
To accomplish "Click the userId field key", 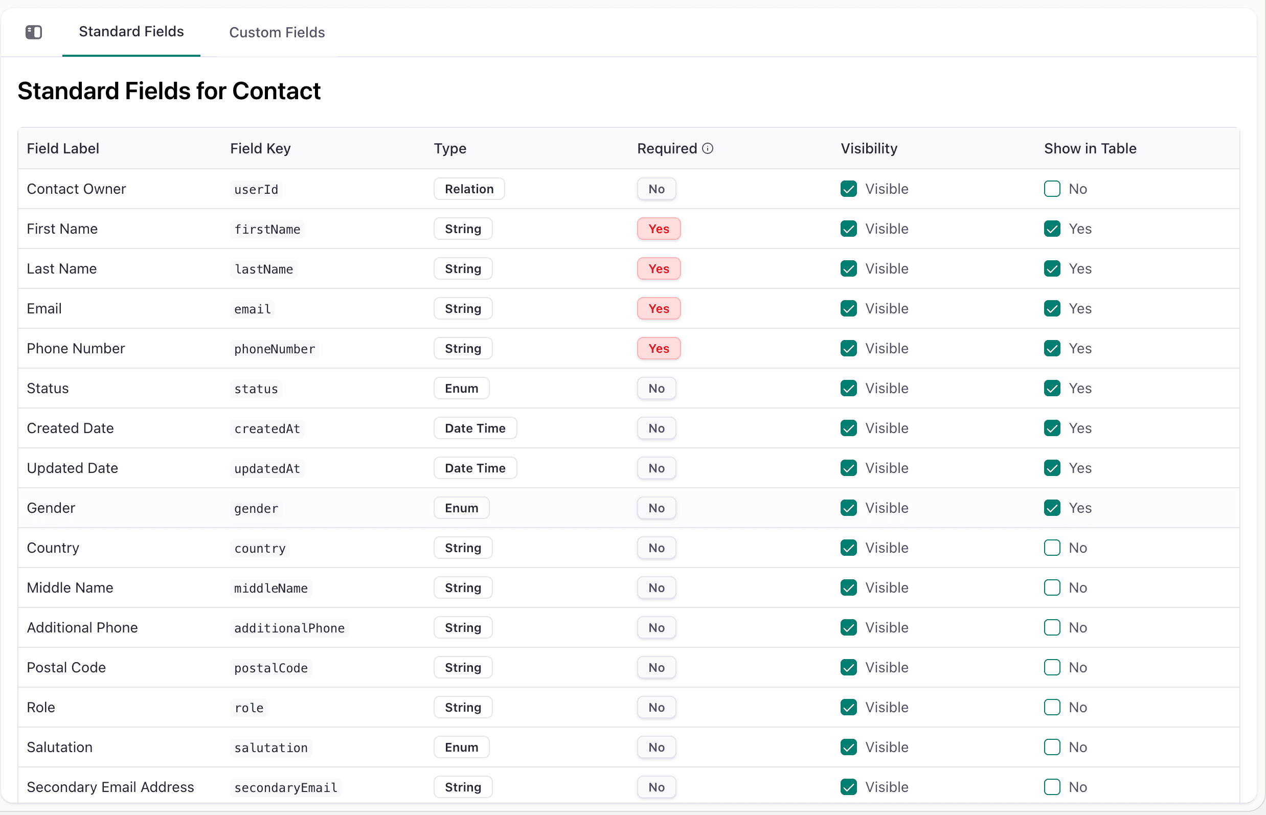I will tap(256, 190).
